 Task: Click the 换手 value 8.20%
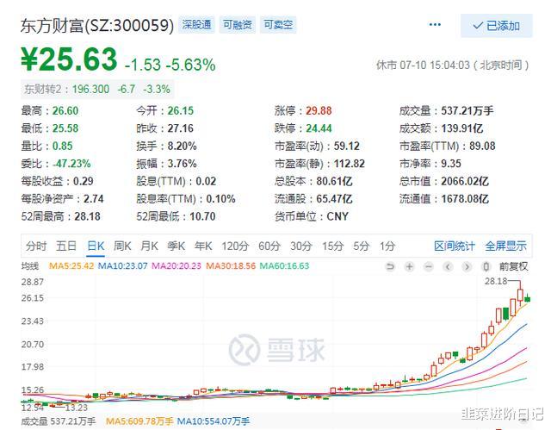(x=182, y=146)
